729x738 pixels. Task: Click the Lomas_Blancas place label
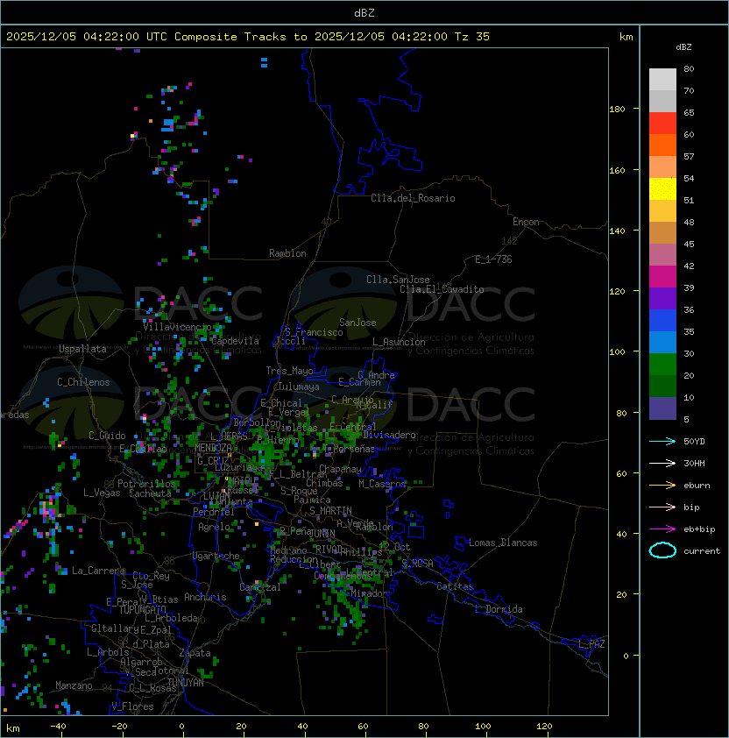pyautogui.click(x=503, y=543)
